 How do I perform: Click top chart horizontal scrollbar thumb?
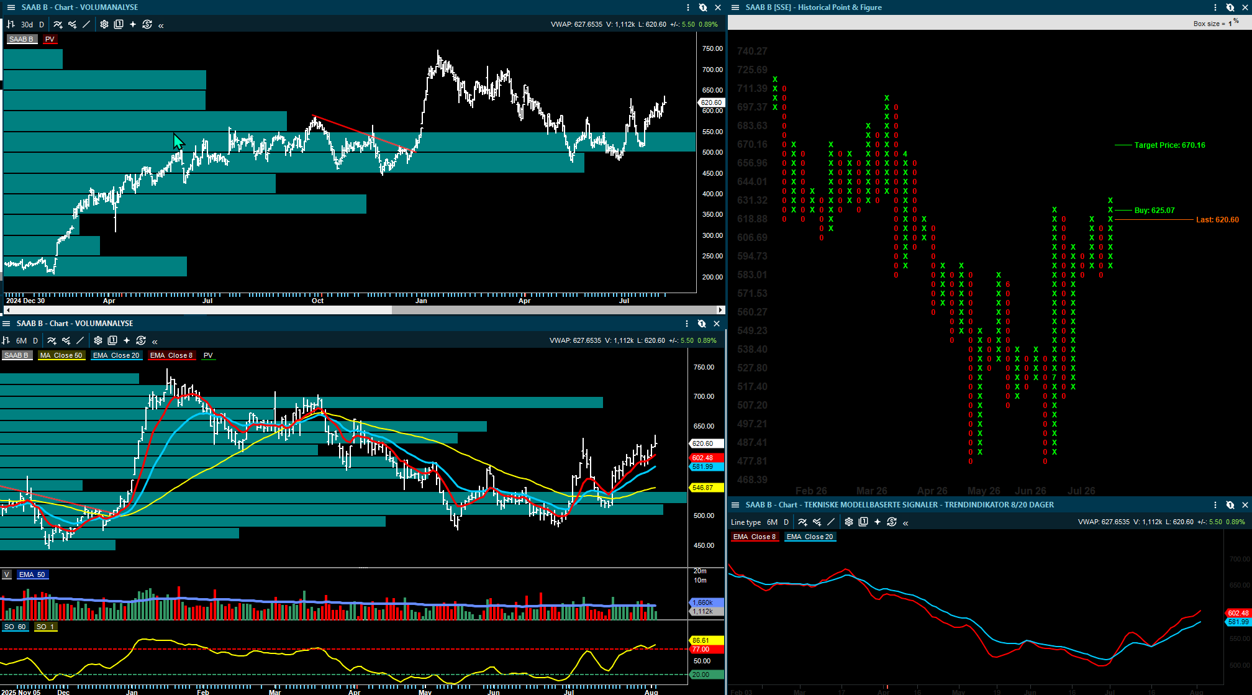pyautogui.click(x=554, y=309)
